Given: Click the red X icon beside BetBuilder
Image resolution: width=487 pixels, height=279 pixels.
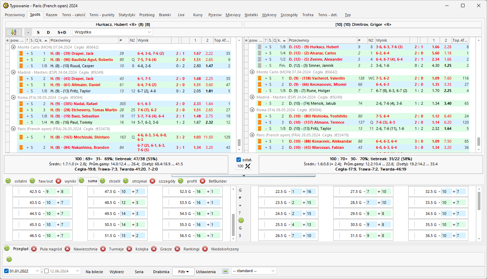Looking at the screenshot, I should (202, 181).
